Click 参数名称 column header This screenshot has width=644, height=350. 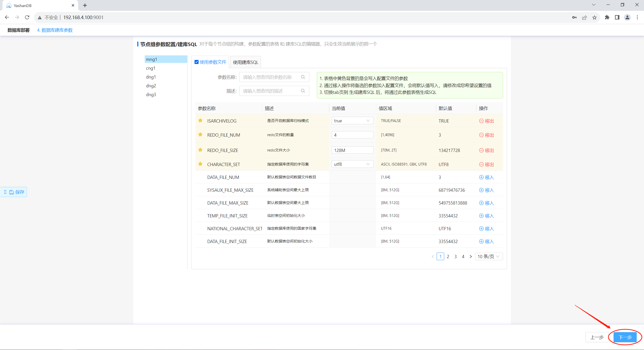(x=207, y=108)
